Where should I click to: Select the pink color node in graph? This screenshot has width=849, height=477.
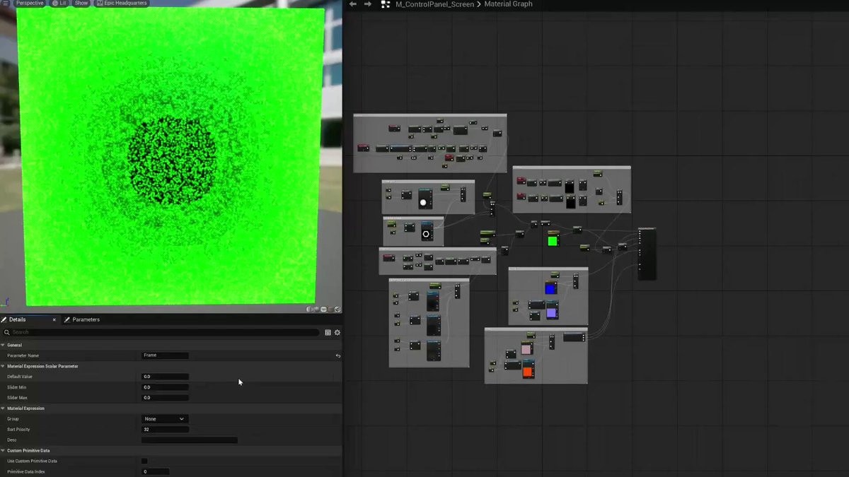click(526, 348)
